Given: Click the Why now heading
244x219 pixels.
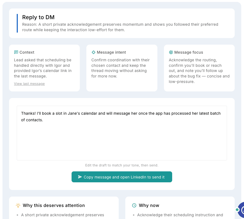Looking at the screenshot, I should [x=149, y=205].
